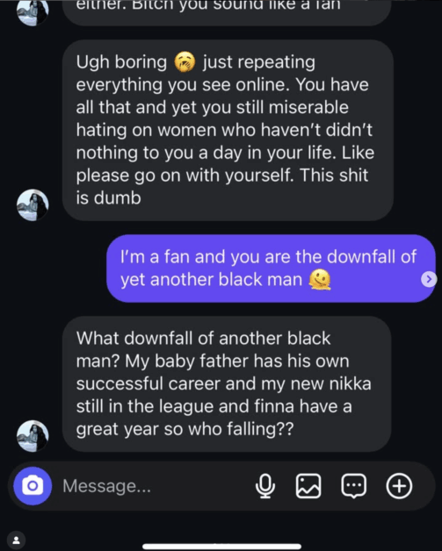The width and height of the screenshot is (442, 551).
Task: Open the quick replies chat bubble icon
Action: click(353, 486)
